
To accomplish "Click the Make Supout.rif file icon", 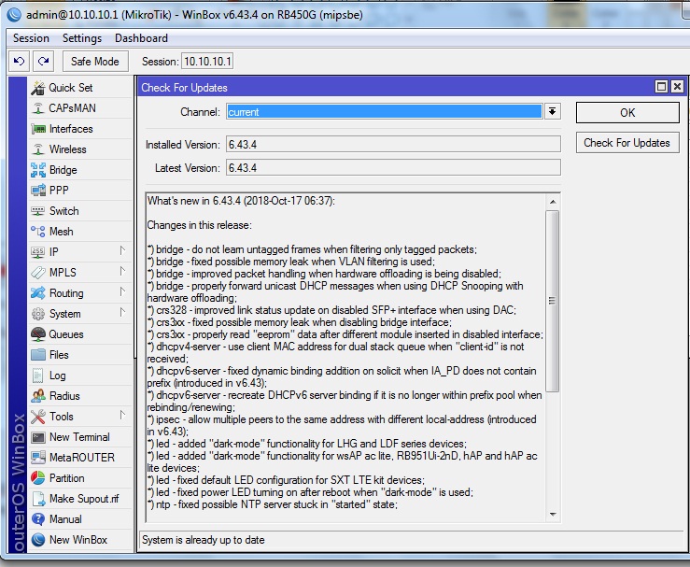I will [38, 499].
